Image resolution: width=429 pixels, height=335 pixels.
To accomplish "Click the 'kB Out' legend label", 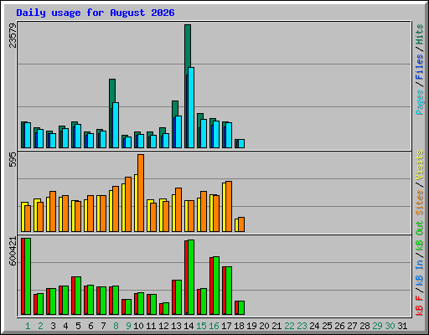I will click(420, 235).
